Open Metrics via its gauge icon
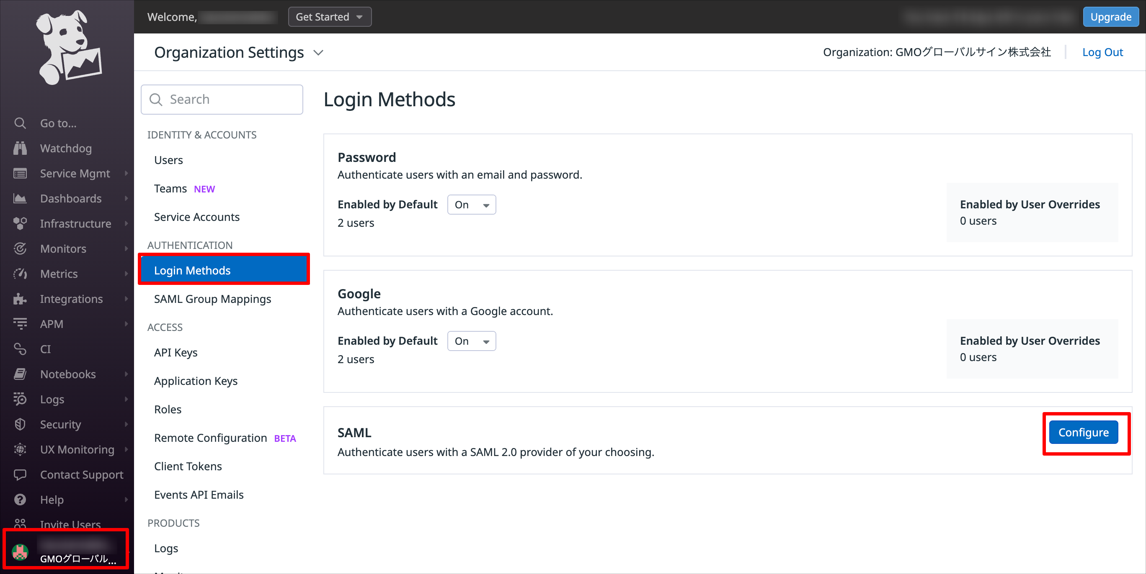 20,274
